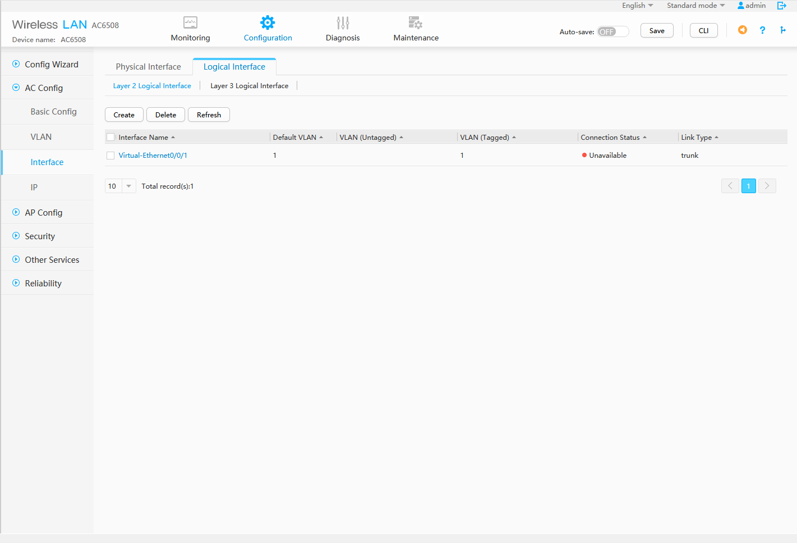This screenshot has height=543, width=797.
Task: Go to next page arrow
Action: pos(767,186)
